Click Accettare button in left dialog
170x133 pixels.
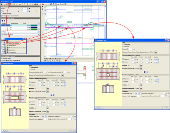(6, 131)
